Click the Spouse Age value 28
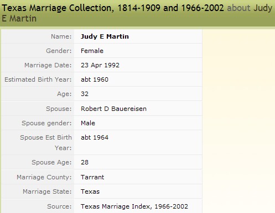275x213 pixels. [85, 162]
